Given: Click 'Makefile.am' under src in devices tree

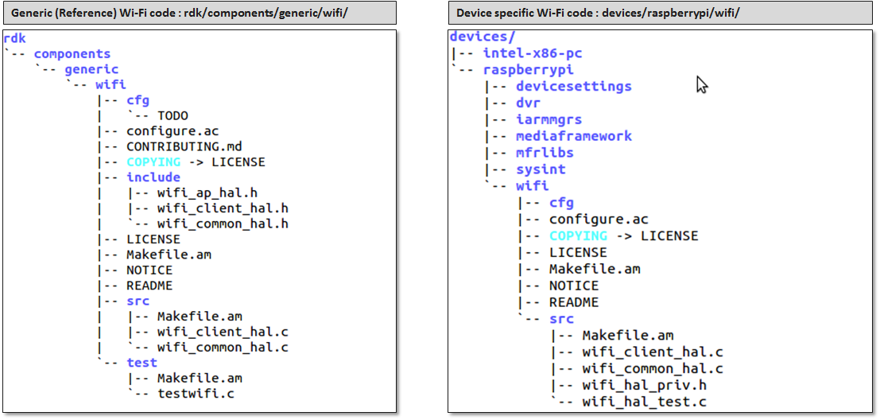Looking at the screenshot, I should (628, 335).
